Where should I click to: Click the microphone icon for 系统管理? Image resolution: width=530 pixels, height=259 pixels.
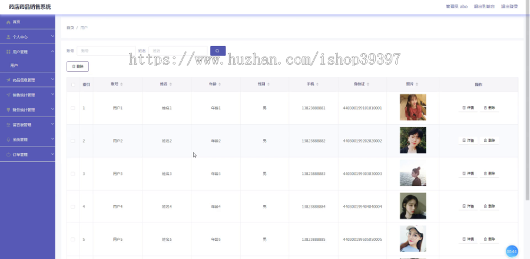point(8,140)
